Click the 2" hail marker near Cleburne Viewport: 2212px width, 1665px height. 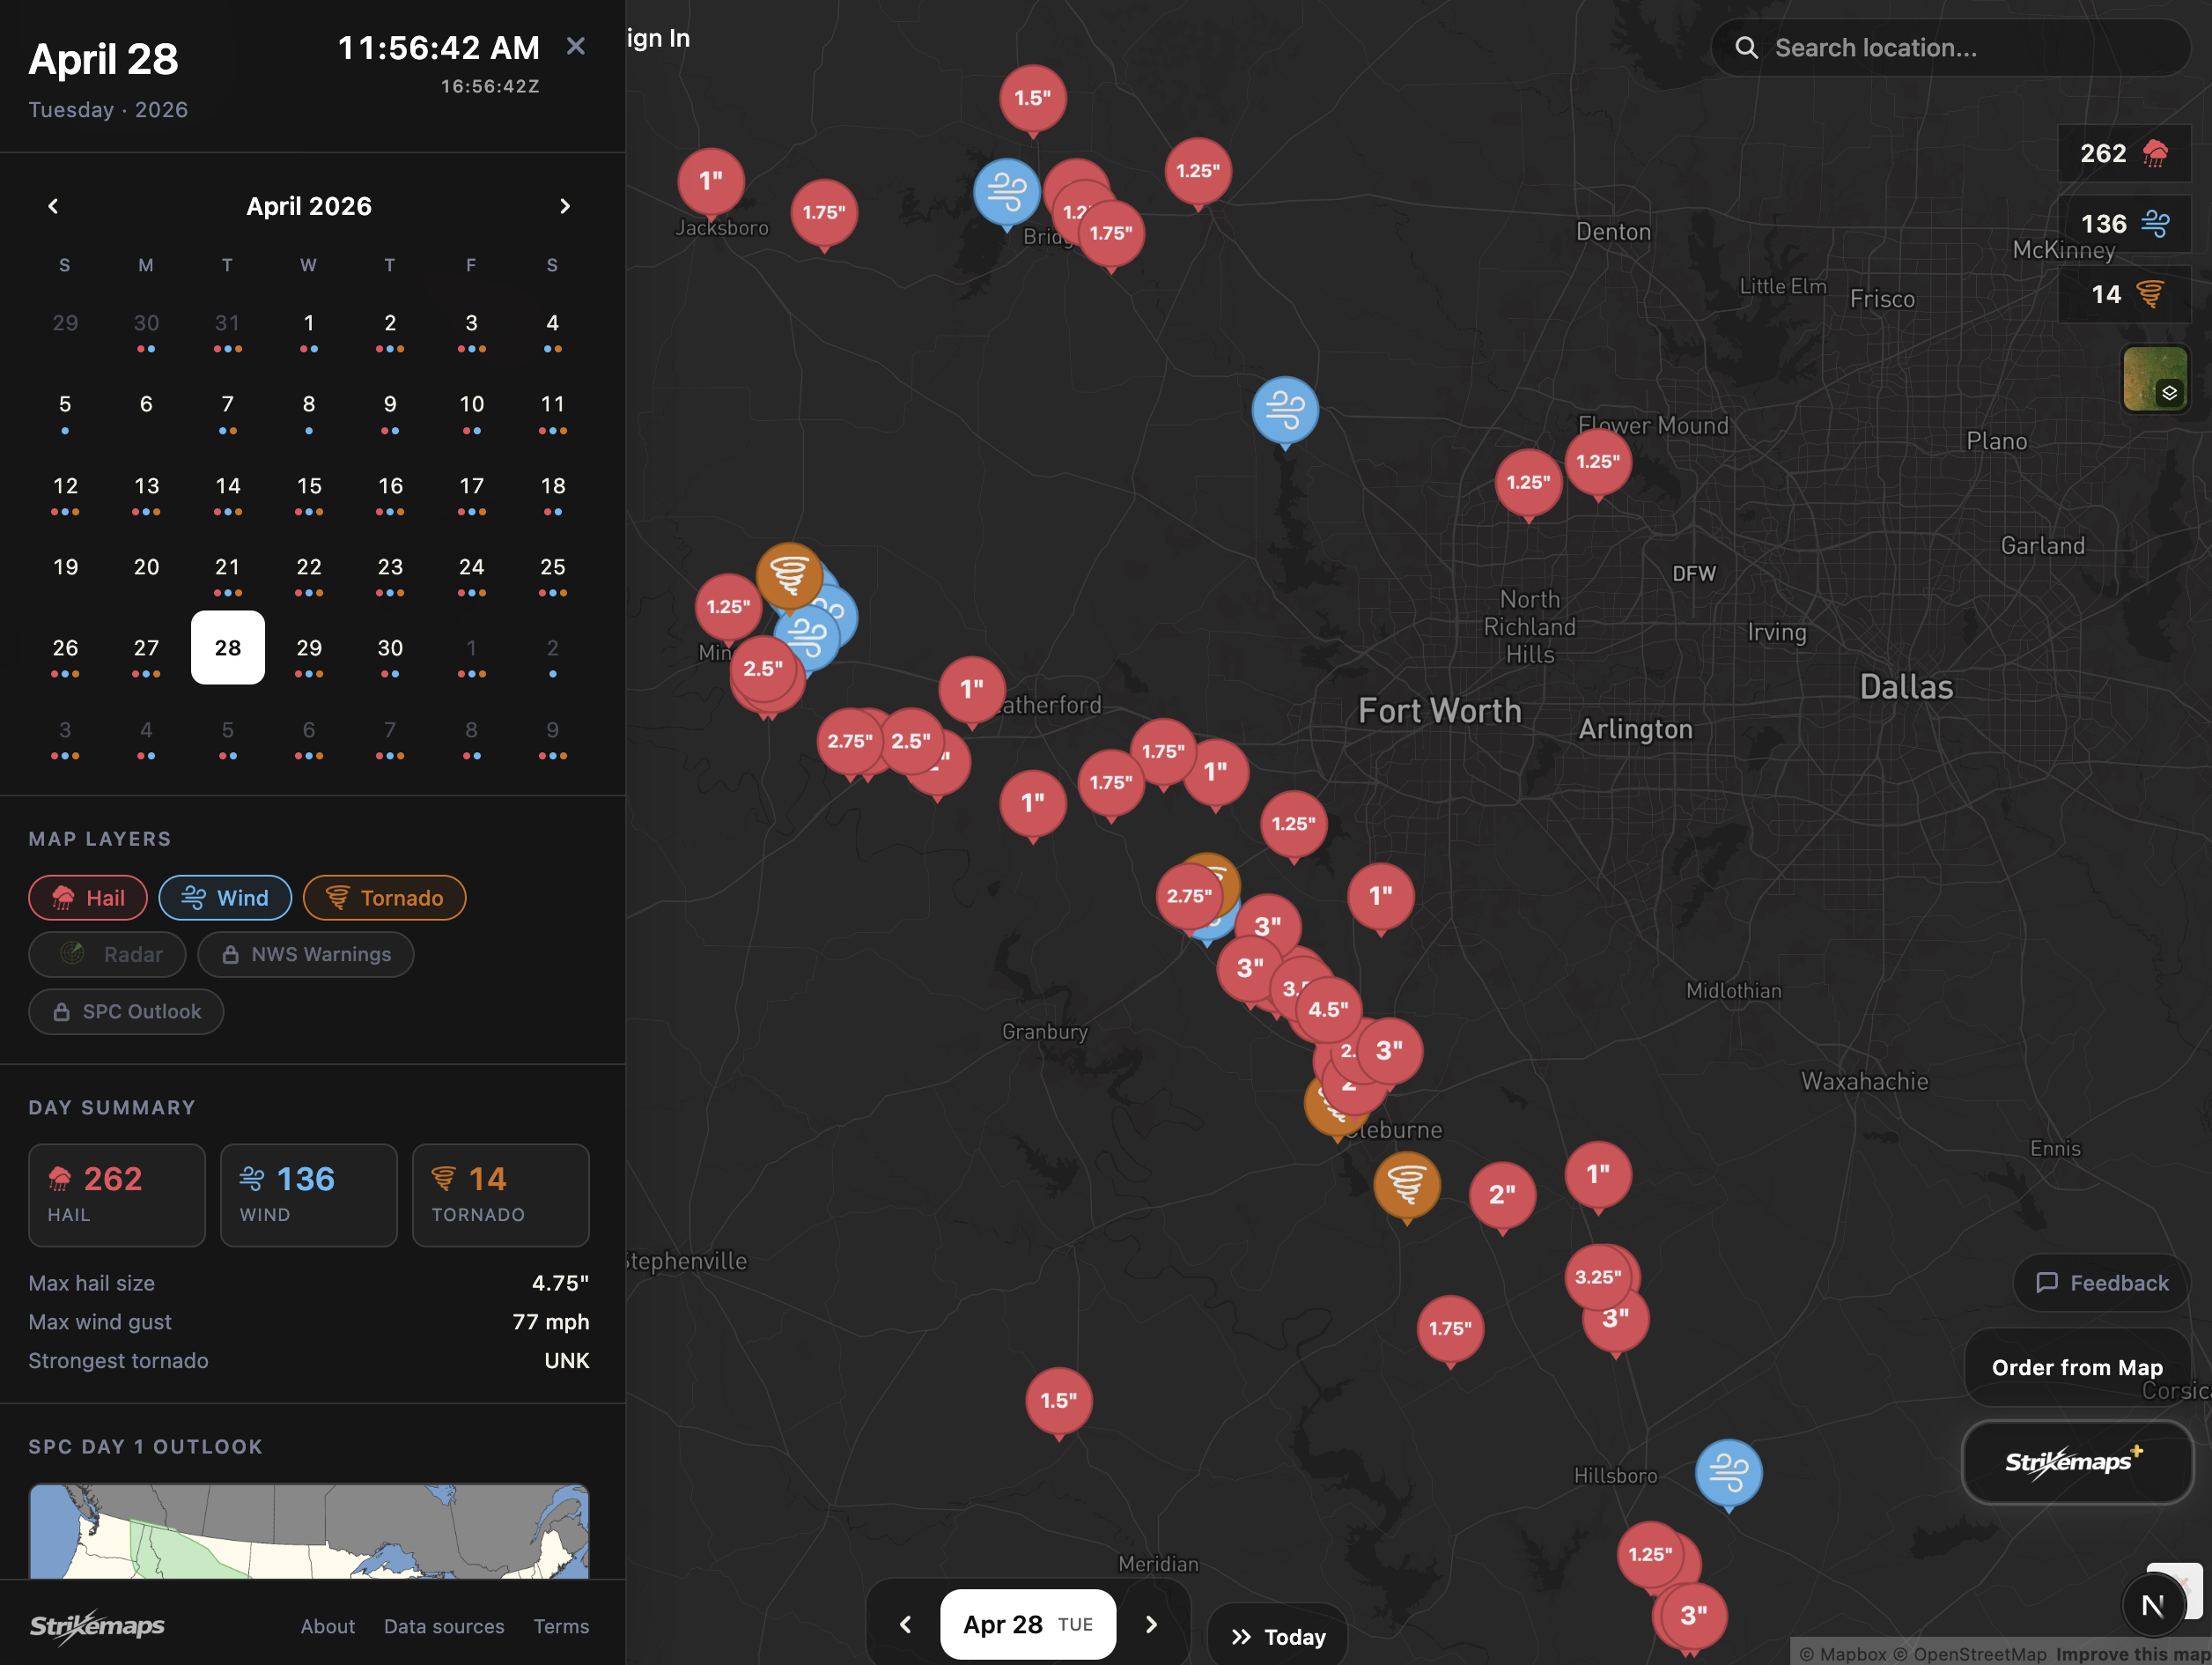1503,1195
